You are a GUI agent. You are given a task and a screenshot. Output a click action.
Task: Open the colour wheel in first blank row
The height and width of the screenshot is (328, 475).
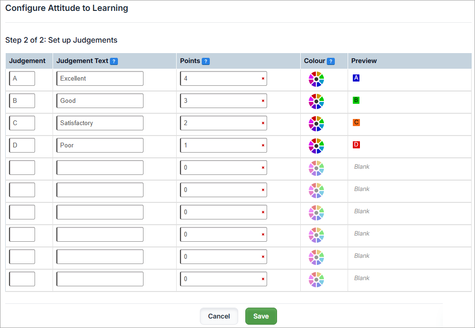click(316, 168)
